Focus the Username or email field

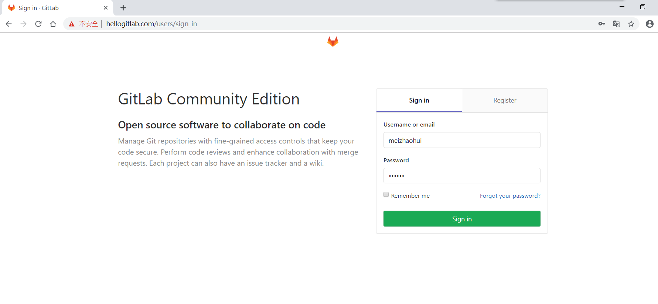(462, 140)
